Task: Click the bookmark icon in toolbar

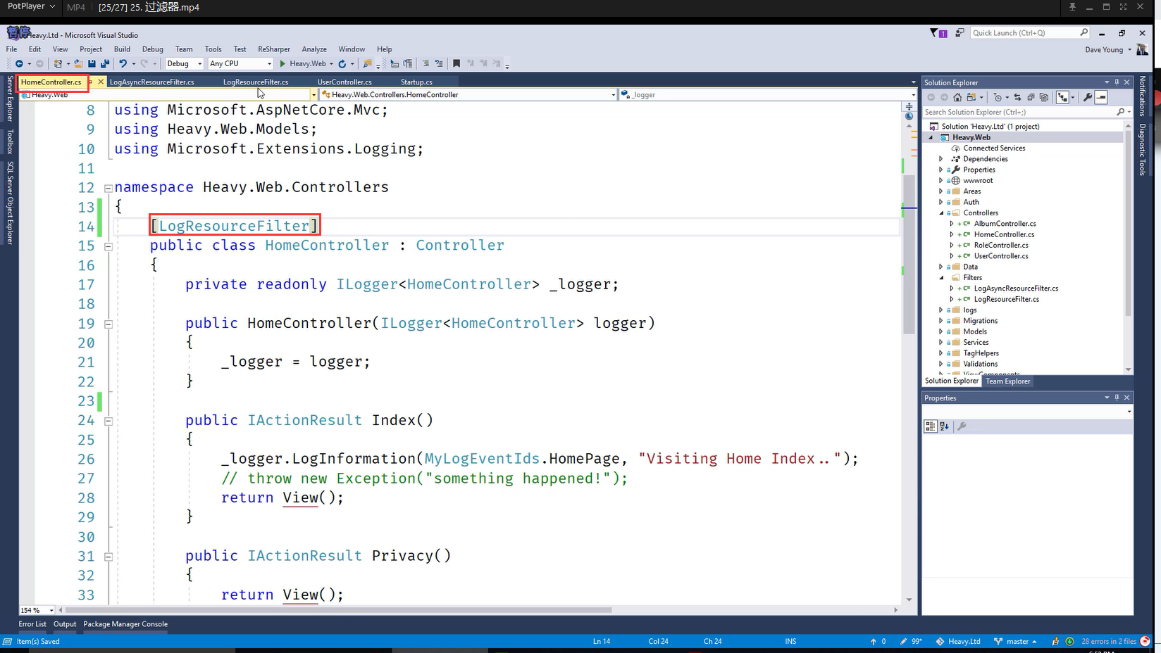Action: pyautogui.click(x=457, y=63)
